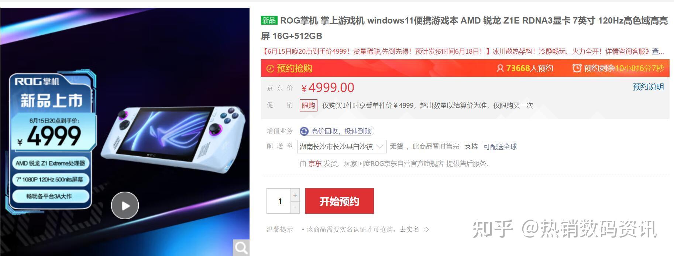
Task: Click the quantity input field
Action: pyautogui.click(x=279, y=201)
